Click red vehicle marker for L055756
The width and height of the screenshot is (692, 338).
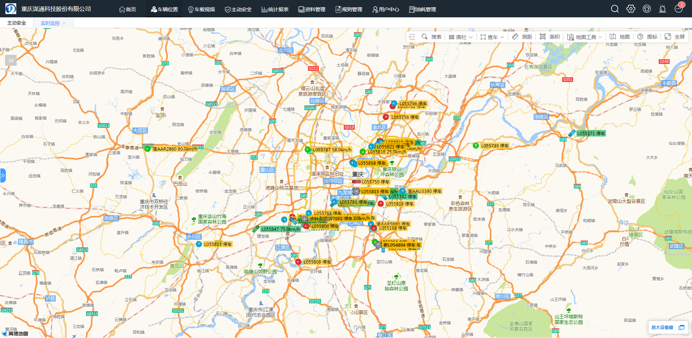coord(386,117)
